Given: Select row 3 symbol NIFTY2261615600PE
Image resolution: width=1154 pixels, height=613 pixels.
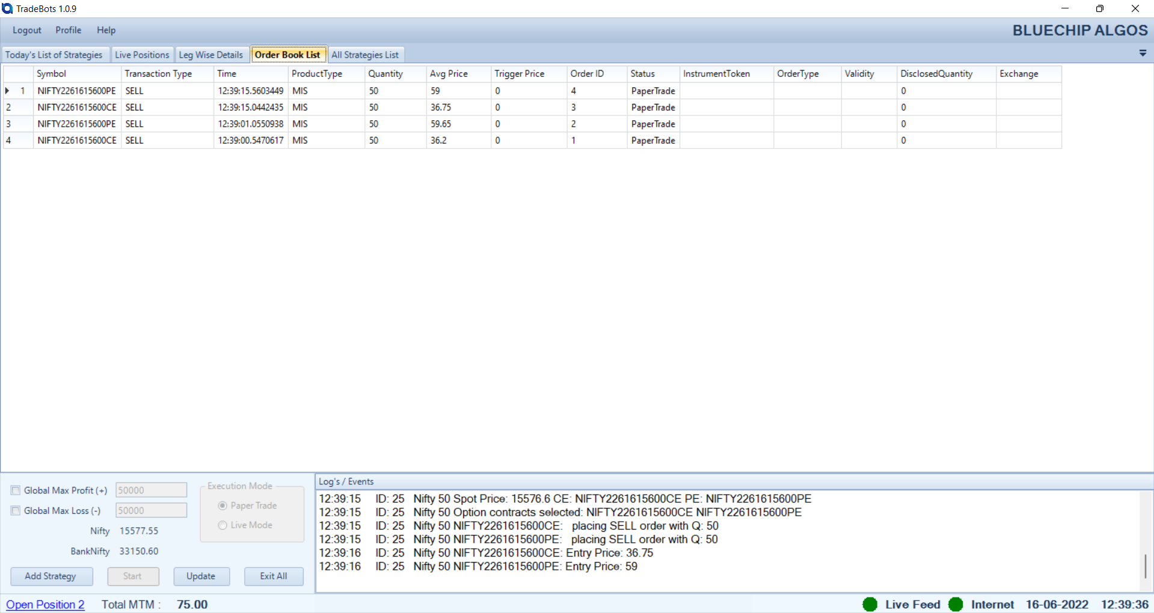Looking at the screenshot, I should point(77,124).
